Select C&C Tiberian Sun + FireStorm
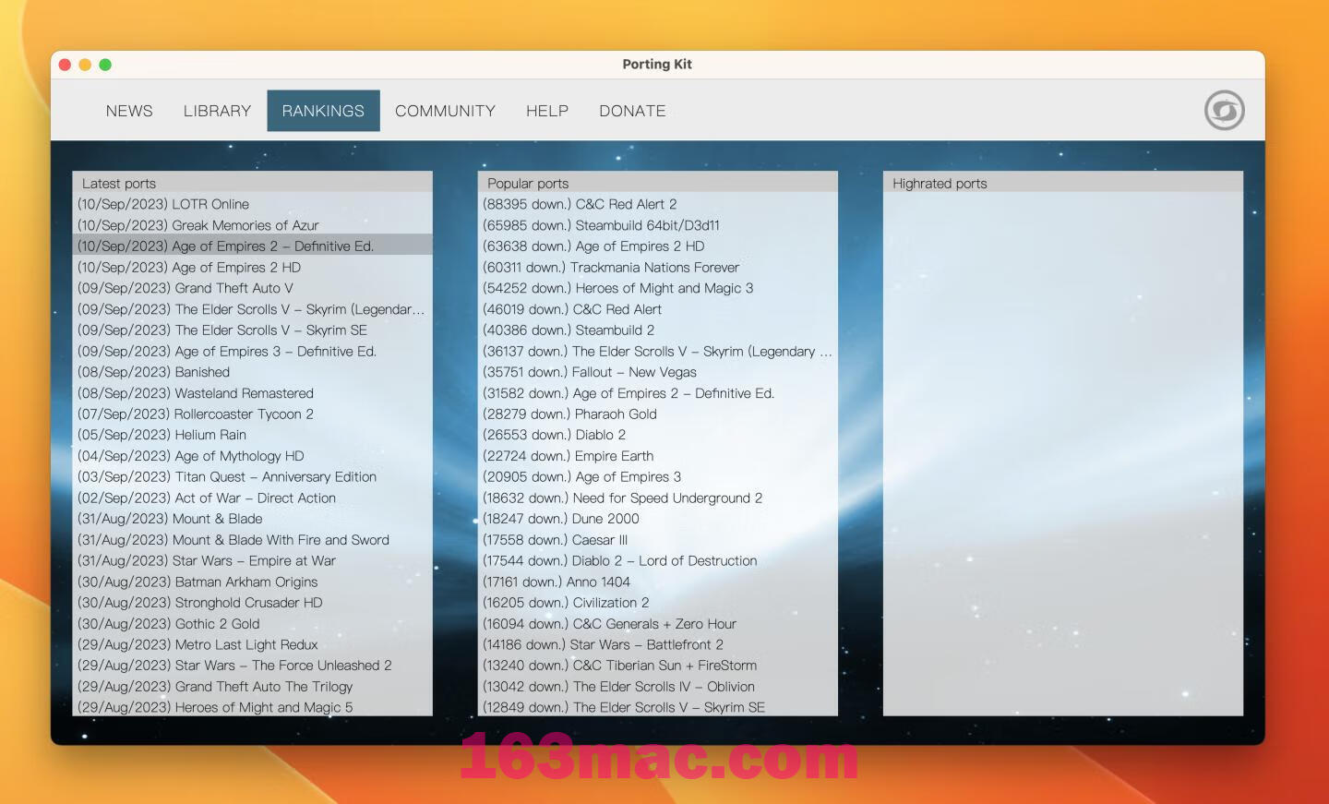Viewport: 1329px width, 804px height. [658, 666]
